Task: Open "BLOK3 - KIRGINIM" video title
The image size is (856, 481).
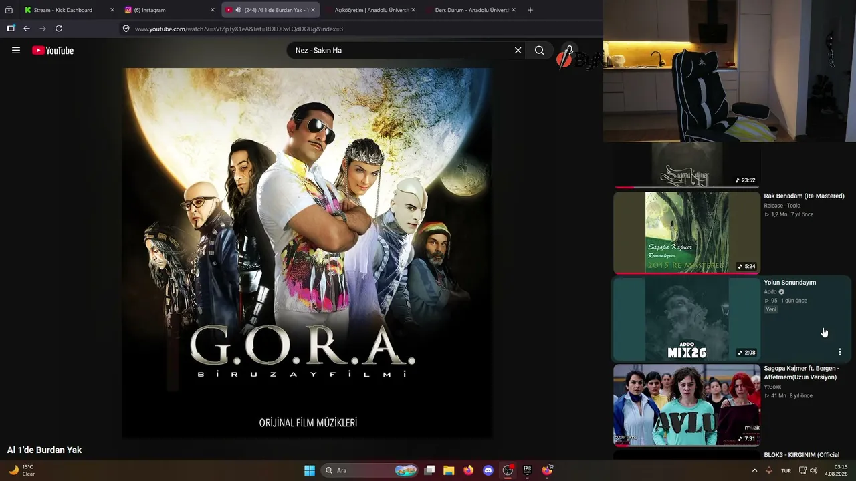Action: click(x=802, y=455)
